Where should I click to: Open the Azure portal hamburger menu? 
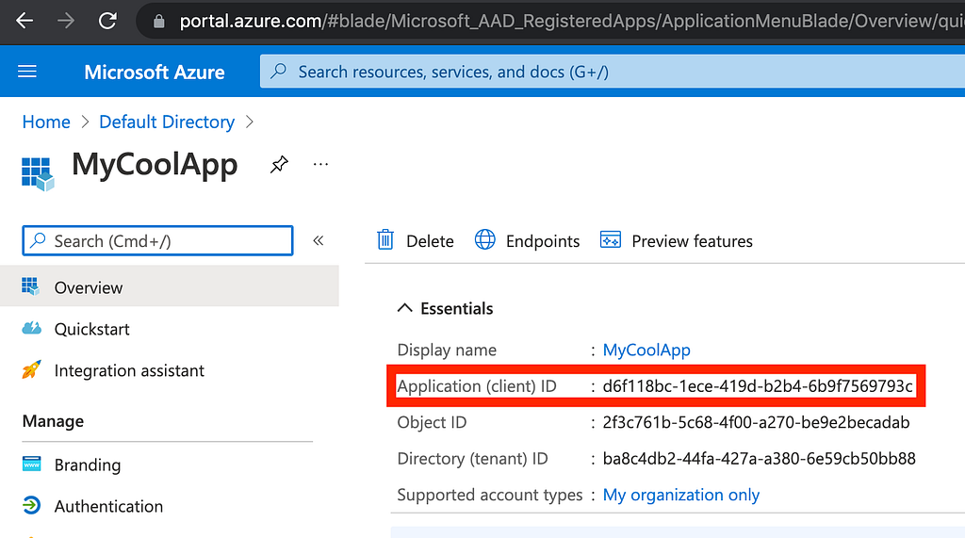click(x=27, y=72)
